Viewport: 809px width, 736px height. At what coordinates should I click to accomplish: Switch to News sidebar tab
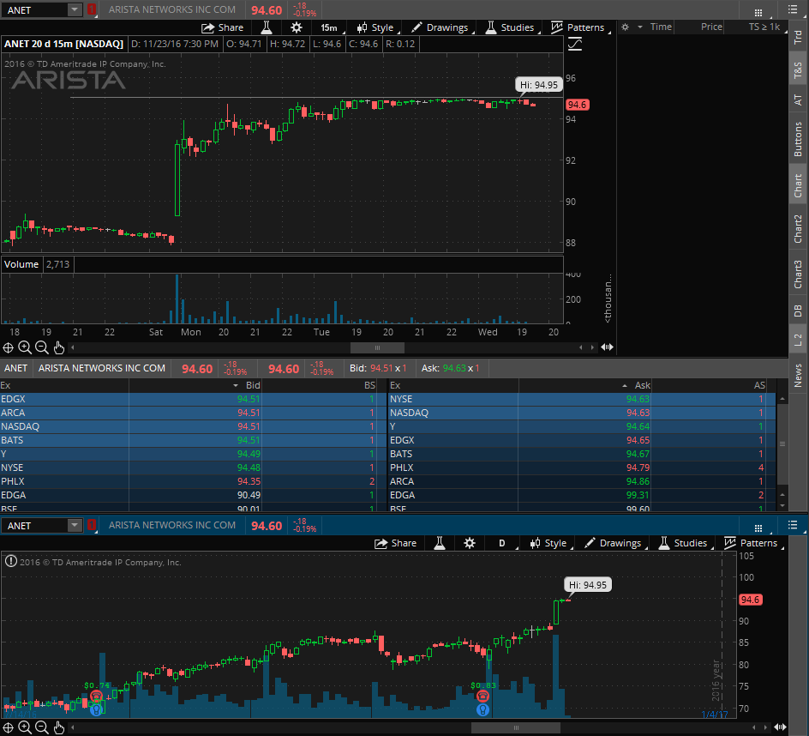coord(798,375)
